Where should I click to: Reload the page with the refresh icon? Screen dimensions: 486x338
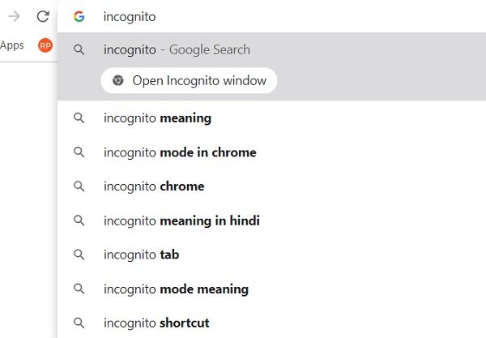tap(43, 16)
